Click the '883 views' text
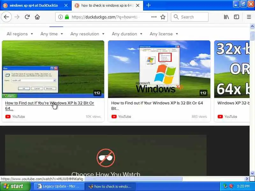Viewport: 255px width, 191px height. [199, 117]
